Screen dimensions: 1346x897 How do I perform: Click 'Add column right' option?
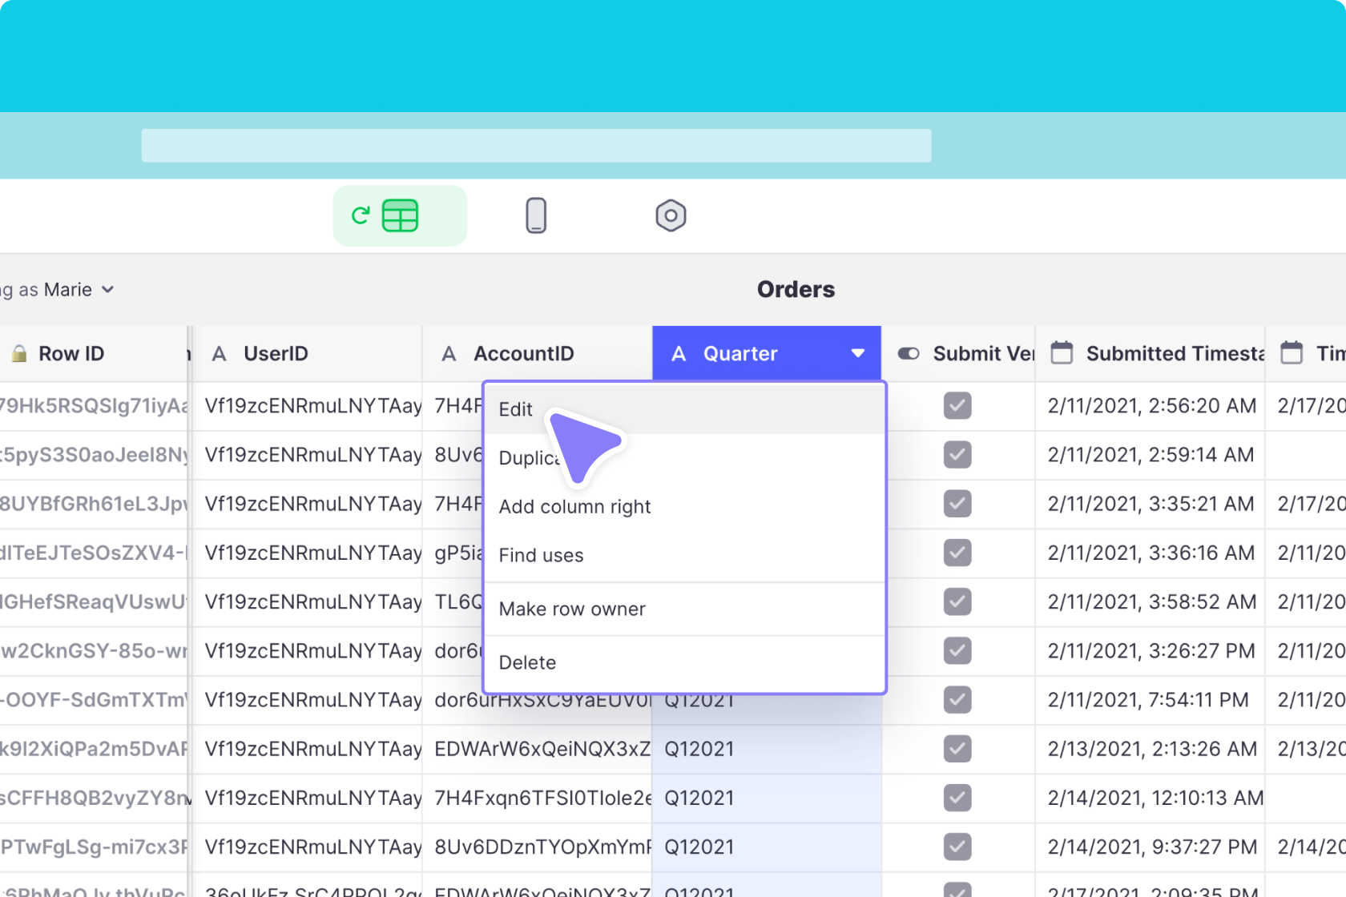click(574, 506)
